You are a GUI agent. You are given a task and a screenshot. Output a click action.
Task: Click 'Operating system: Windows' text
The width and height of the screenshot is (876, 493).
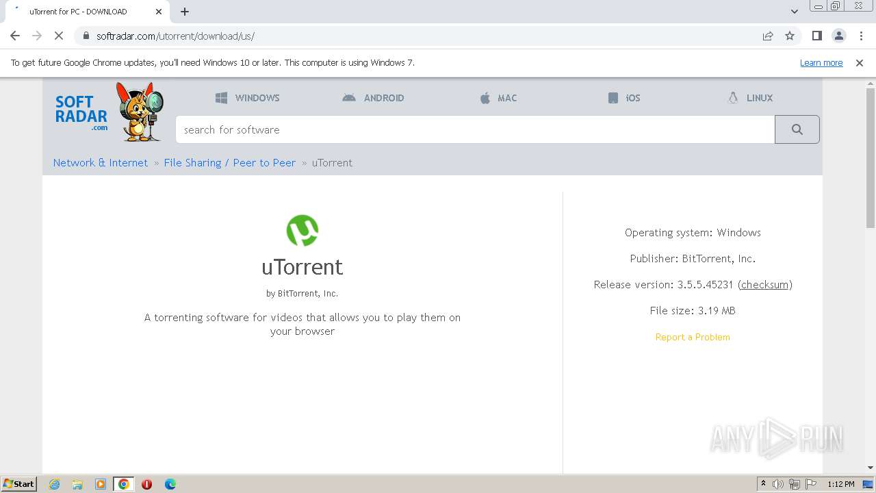pyautogui.click(x=693, y=233)
